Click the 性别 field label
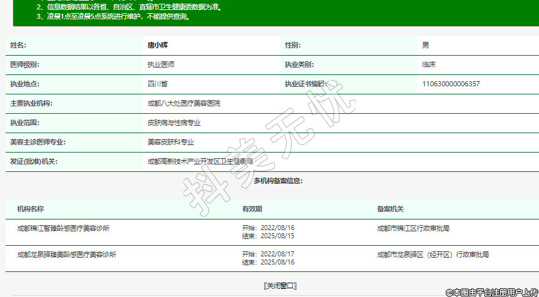 click(x=292, y=46)
